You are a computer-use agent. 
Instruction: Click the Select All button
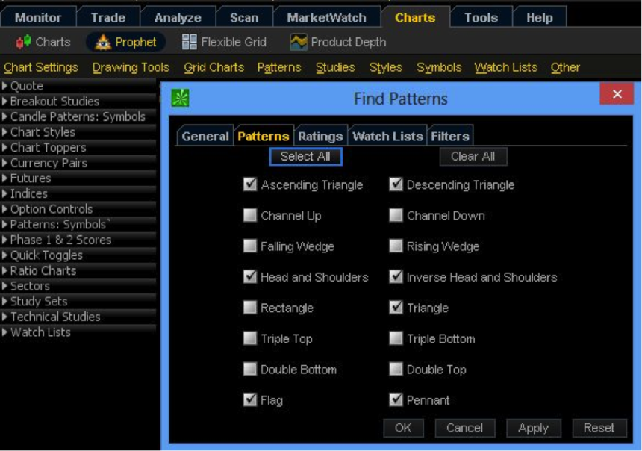305,157
